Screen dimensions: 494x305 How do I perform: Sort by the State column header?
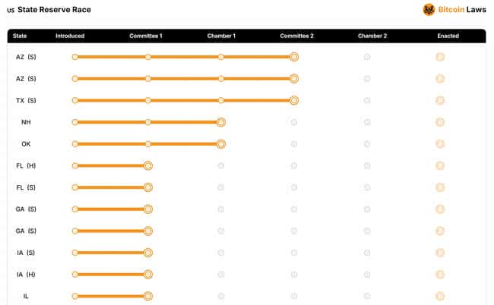coord(20,36)
